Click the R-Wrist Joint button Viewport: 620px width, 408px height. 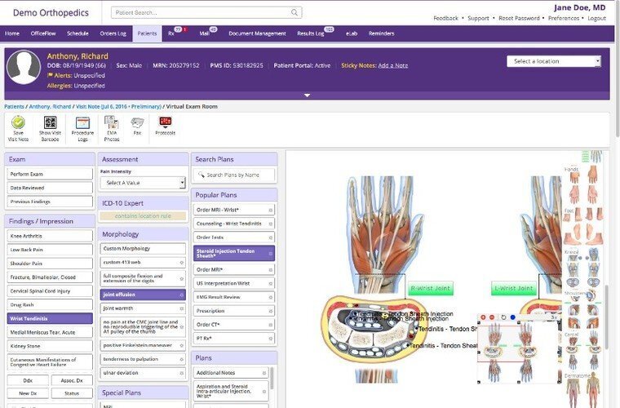(431, 288)
